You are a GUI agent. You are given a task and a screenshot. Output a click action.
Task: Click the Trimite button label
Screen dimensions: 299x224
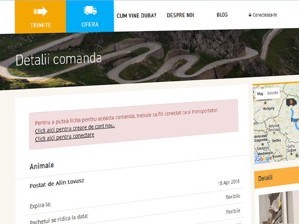[40, 25]
